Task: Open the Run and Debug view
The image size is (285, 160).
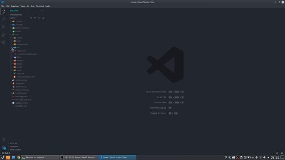Action: pyautogui.click(x=4, y=35)
